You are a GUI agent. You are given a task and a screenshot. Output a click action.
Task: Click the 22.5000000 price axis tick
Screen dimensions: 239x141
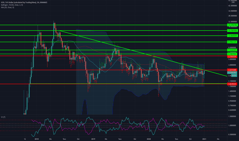232,22
